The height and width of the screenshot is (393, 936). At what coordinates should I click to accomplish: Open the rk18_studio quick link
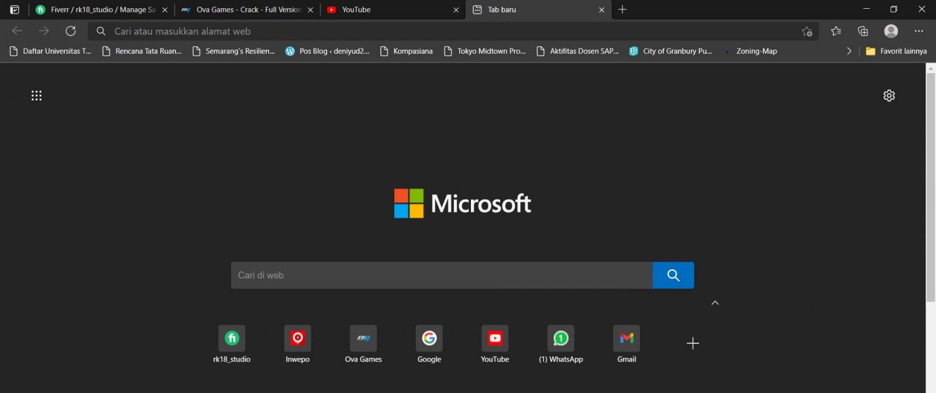[x=232, y=344]
